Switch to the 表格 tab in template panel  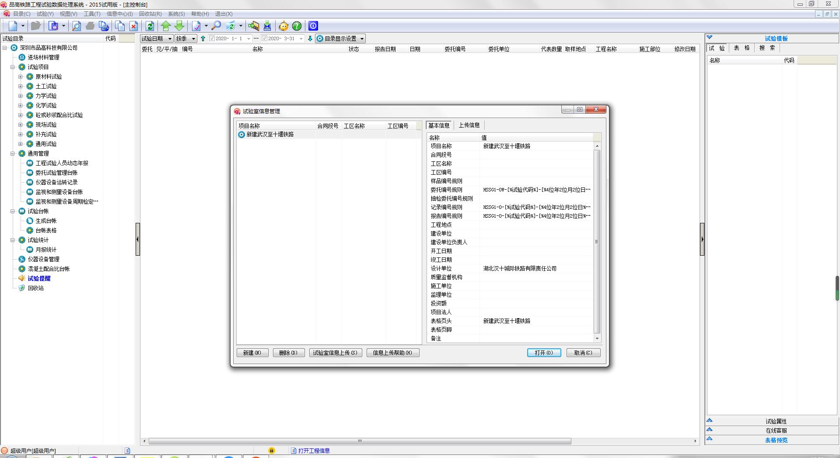[x=742, y=48]
